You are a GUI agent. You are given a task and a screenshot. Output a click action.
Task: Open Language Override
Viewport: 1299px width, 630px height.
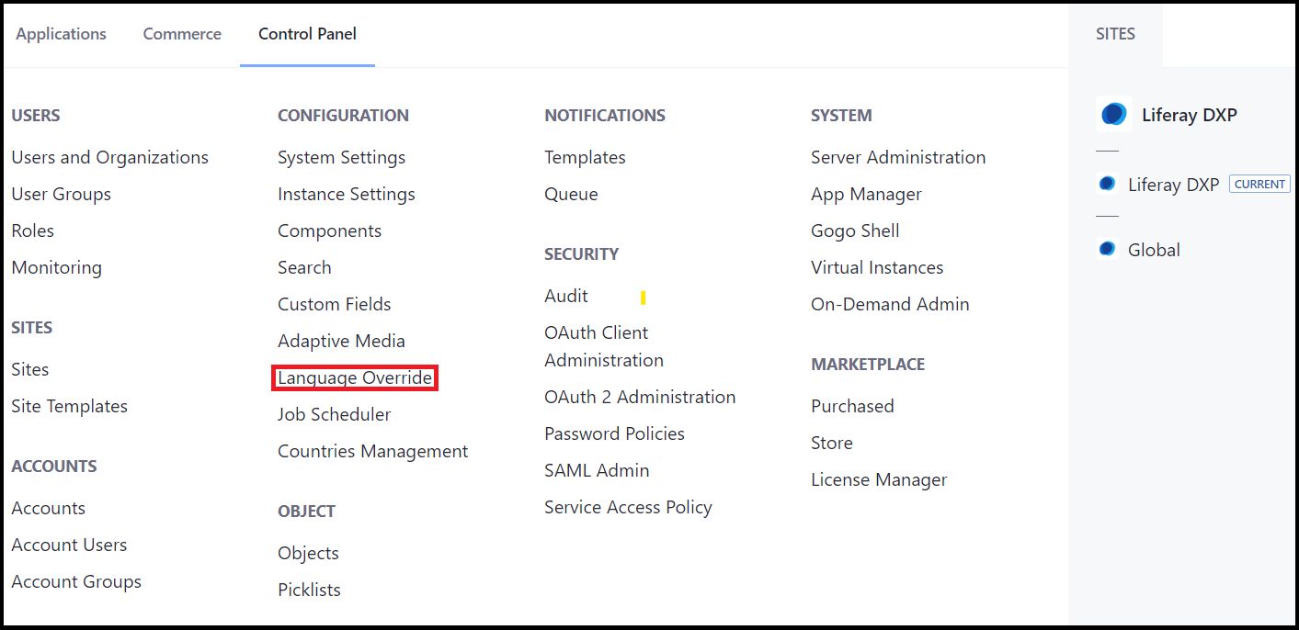click(x=355, y=377)
